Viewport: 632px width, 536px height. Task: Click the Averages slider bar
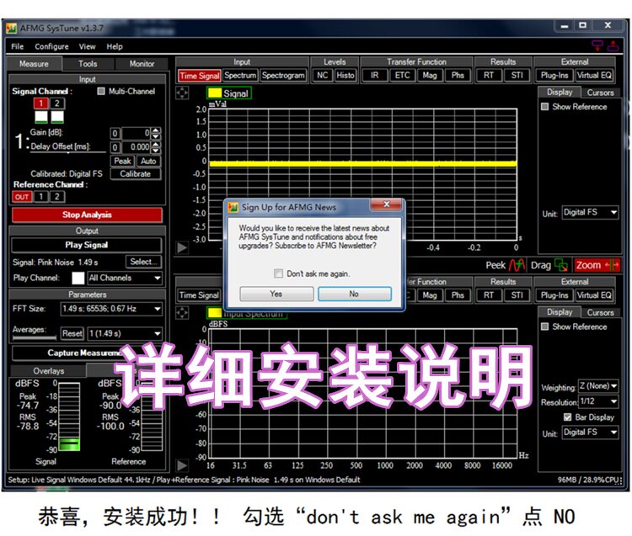point(35,338)
